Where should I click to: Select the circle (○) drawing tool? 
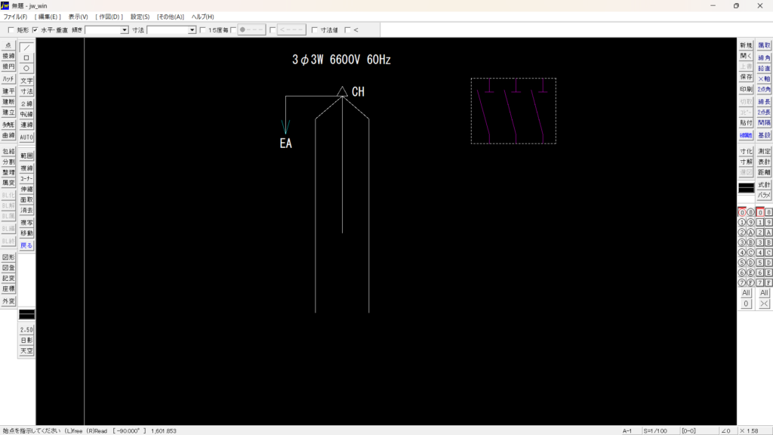pyautogui.click(x=26, y=68)
